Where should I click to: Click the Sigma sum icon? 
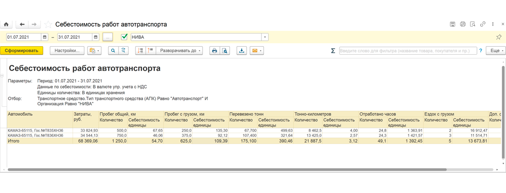[333, 51]
